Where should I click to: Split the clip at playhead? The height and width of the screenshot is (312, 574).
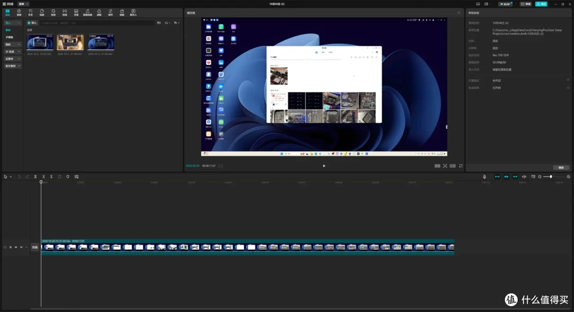point(36,176)
